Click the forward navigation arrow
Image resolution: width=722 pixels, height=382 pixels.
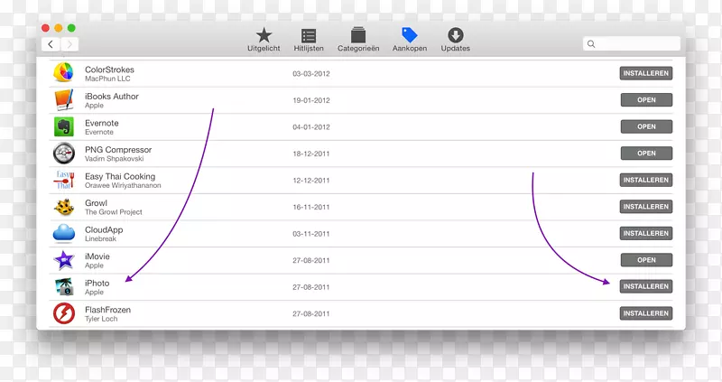click(x=69, y=44)
